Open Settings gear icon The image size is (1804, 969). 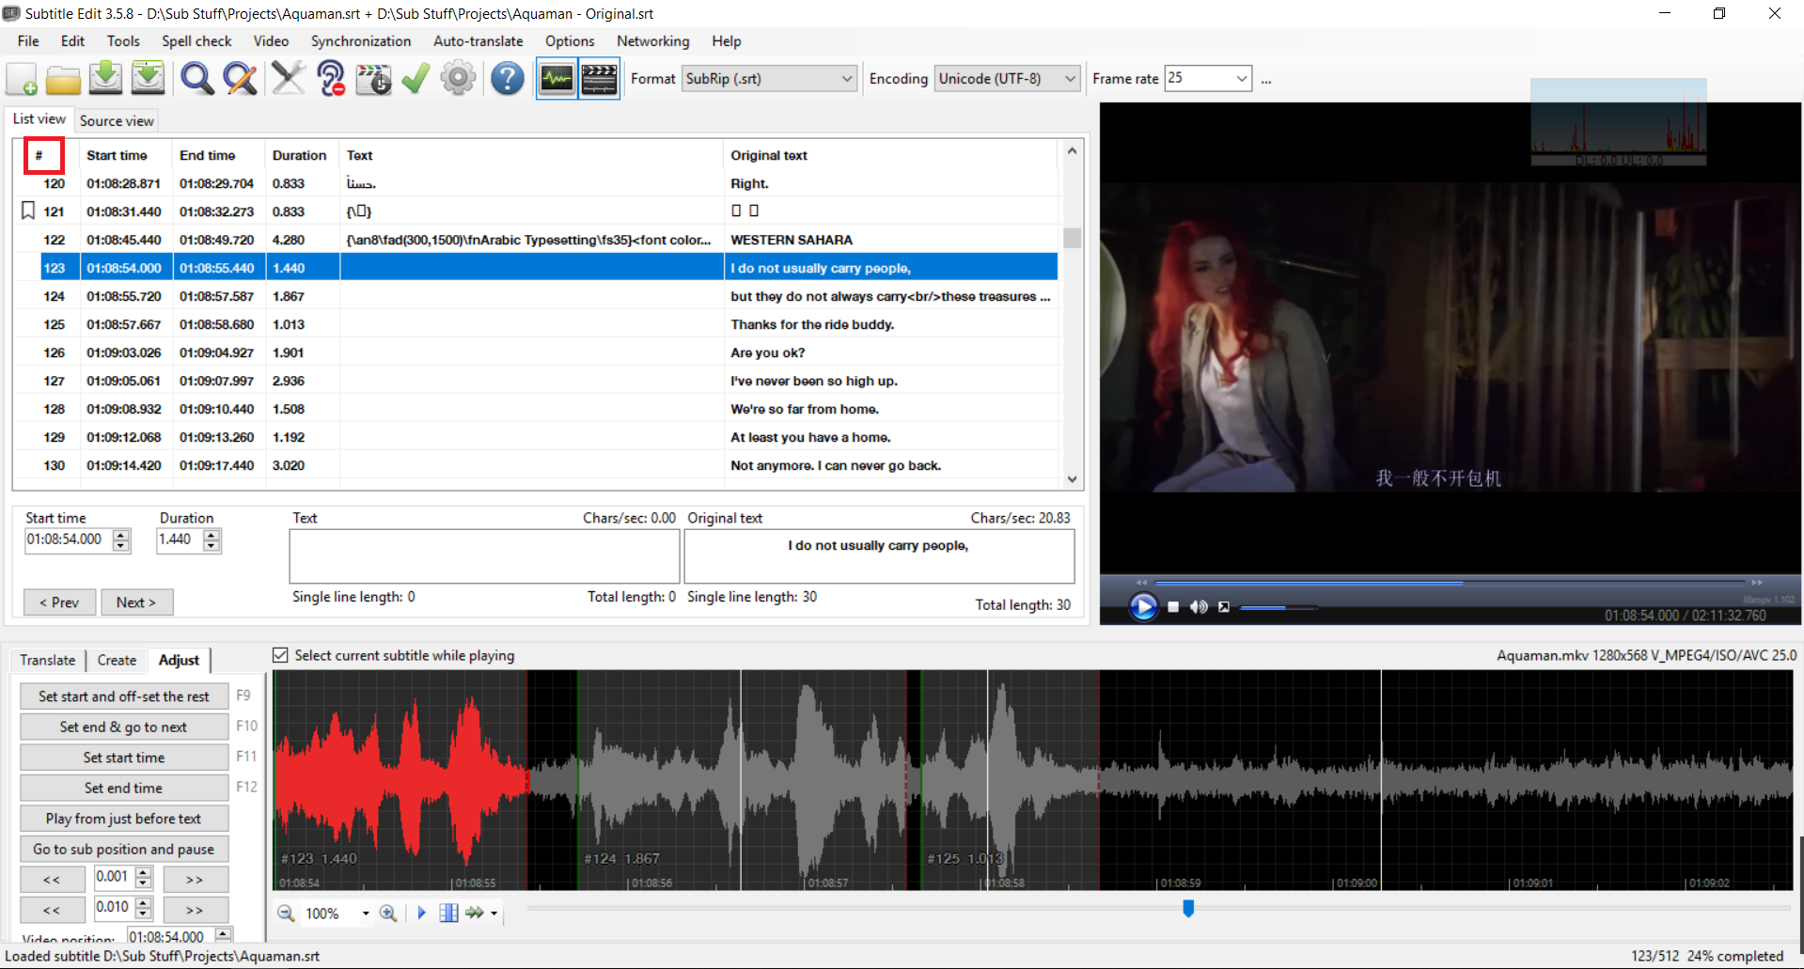(458, 79)
